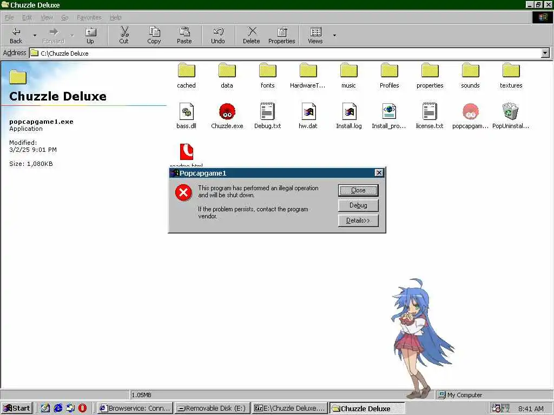
Task: Launch Internet Explorer from Quick Launch
Action: pos(58,409)
